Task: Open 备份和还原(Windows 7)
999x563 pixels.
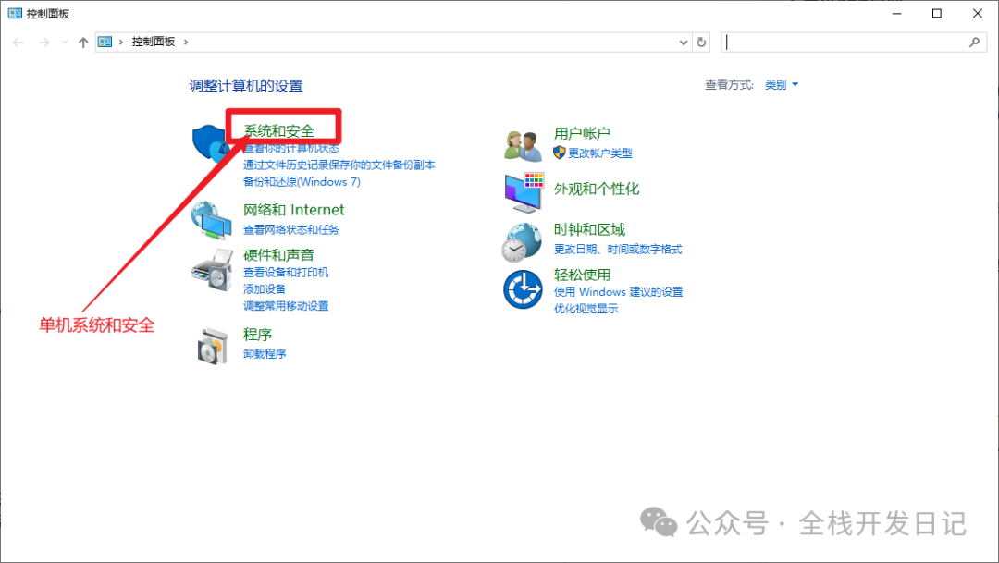Action: (x=302, y=181)
